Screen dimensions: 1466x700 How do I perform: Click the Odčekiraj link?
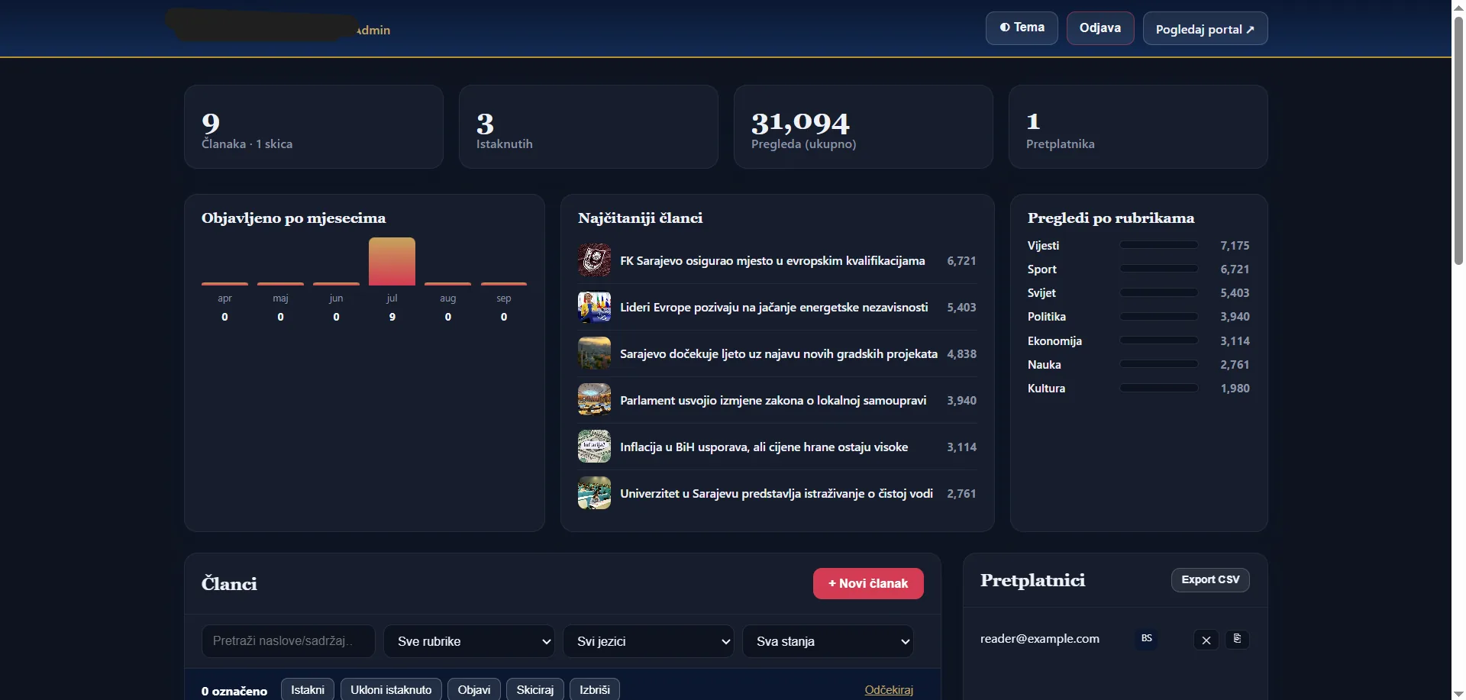point(889,690)
